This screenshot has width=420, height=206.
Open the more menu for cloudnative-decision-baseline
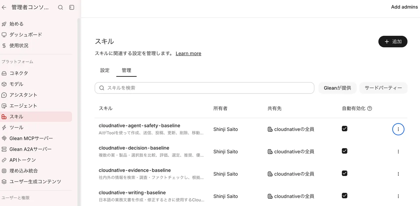[398, 152]
